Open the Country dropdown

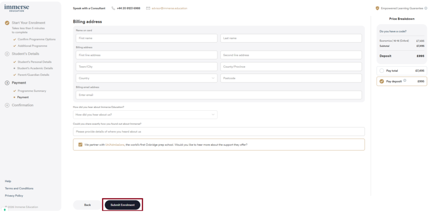[147, 78]
